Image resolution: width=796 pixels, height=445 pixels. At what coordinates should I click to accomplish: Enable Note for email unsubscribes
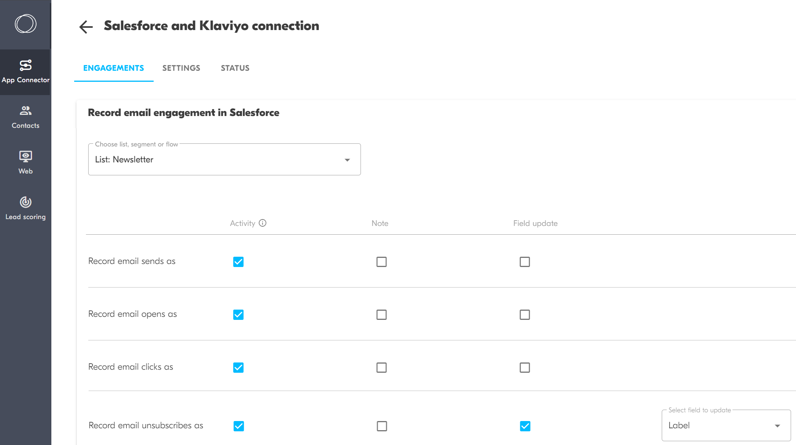(382, 426)
